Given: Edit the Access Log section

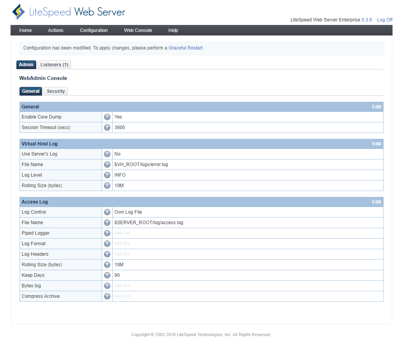Looking at the screenshot, I should tap(376, 202).
